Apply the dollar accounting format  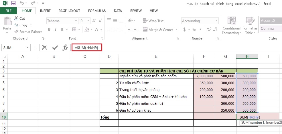pos(185,29)
